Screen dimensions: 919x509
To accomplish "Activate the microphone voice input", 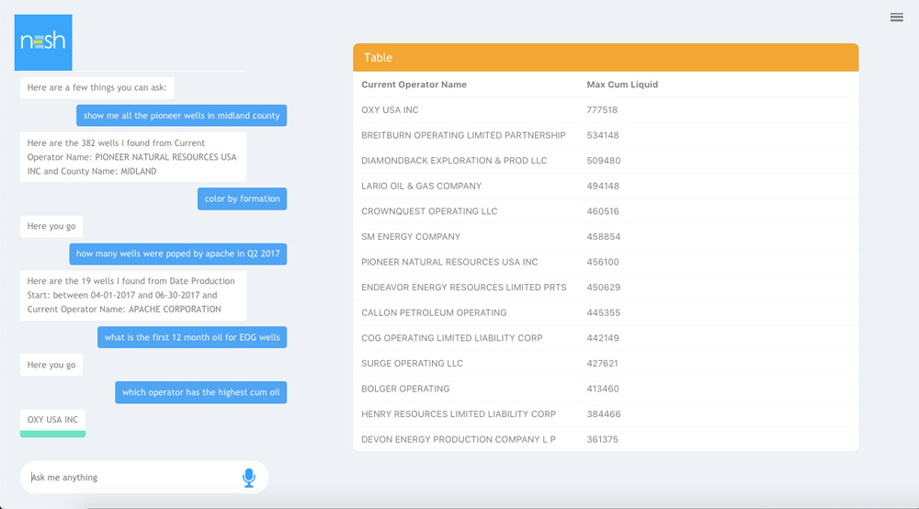I will coord(248,478).
